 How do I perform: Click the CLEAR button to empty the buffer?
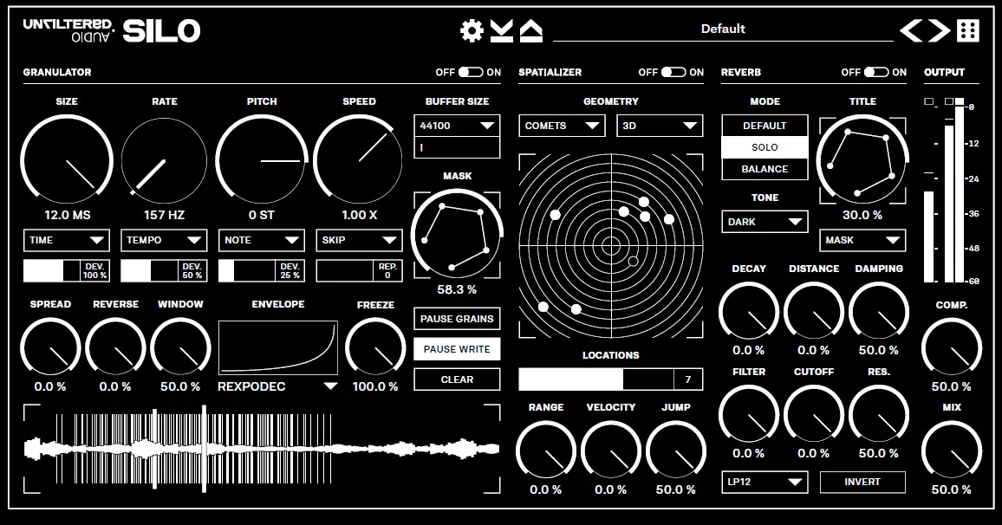(457, 379)
